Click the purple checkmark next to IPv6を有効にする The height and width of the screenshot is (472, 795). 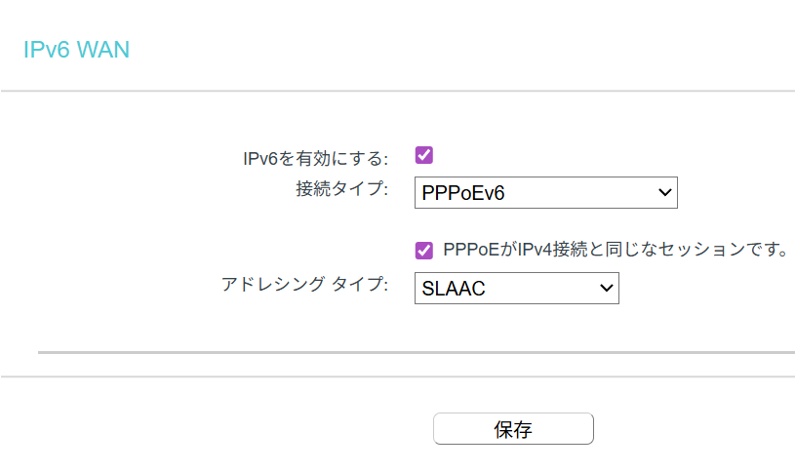click(x=423, y=154)
